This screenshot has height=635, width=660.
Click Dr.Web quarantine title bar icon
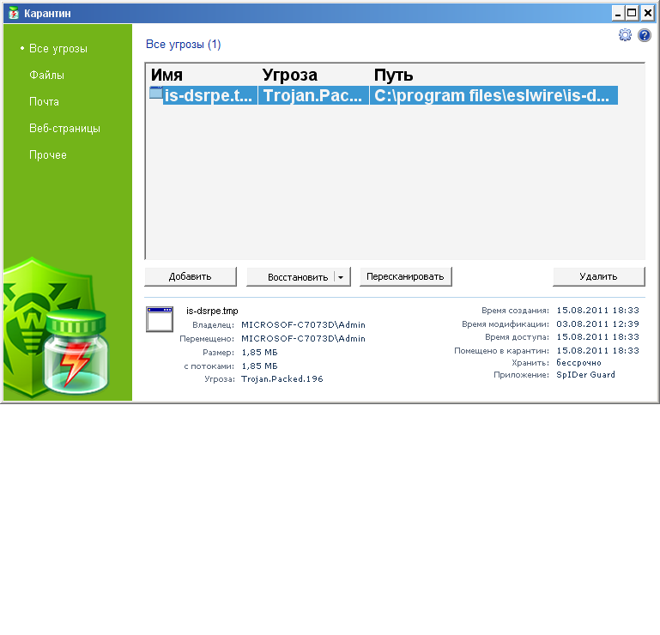click(x=14, y=13)
